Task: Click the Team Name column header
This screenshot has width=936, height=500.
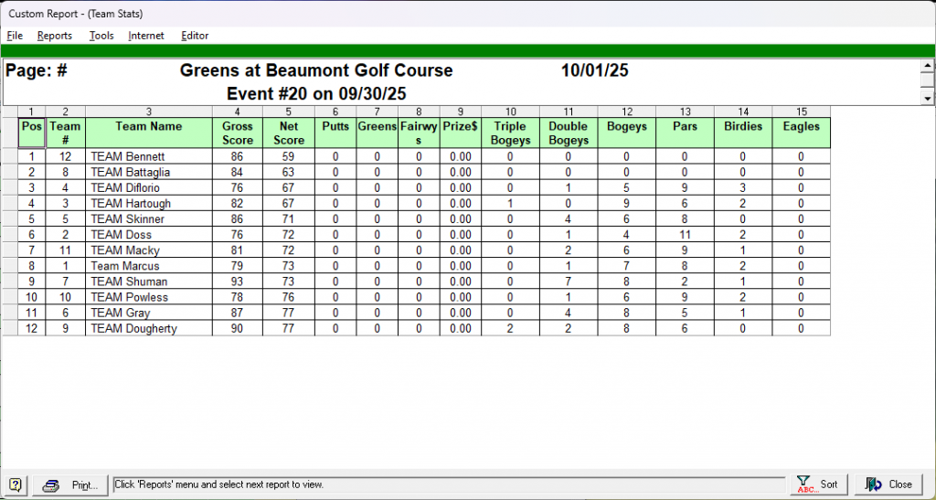Action: point(149,133)
